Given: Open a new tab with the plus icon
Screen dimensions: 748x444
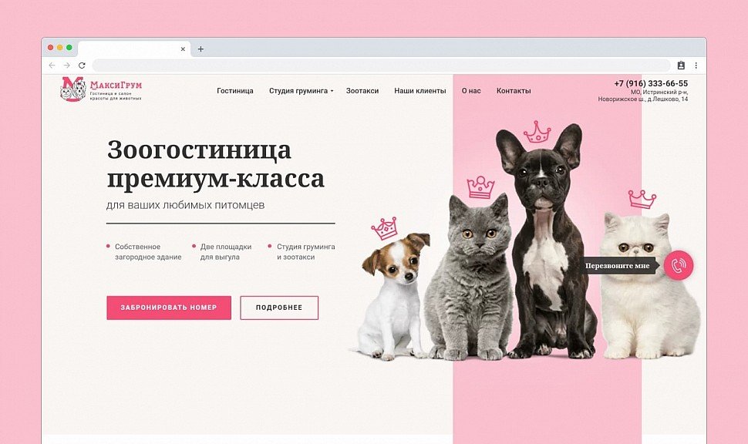Looking at the screenshot, I should (200, 49).
